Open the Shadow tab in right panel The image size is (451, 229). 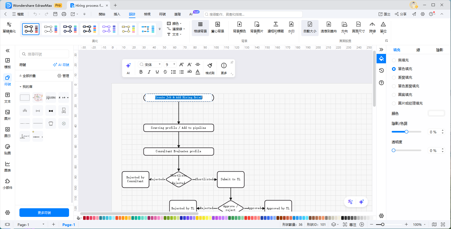coord(439,50)
